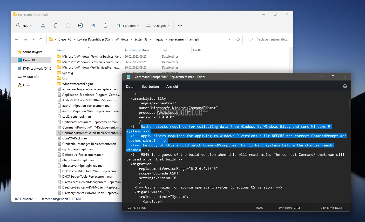The image size is (365, 222).
Task: Click the Volume (E:) drive icon
Action: (20, 77)
